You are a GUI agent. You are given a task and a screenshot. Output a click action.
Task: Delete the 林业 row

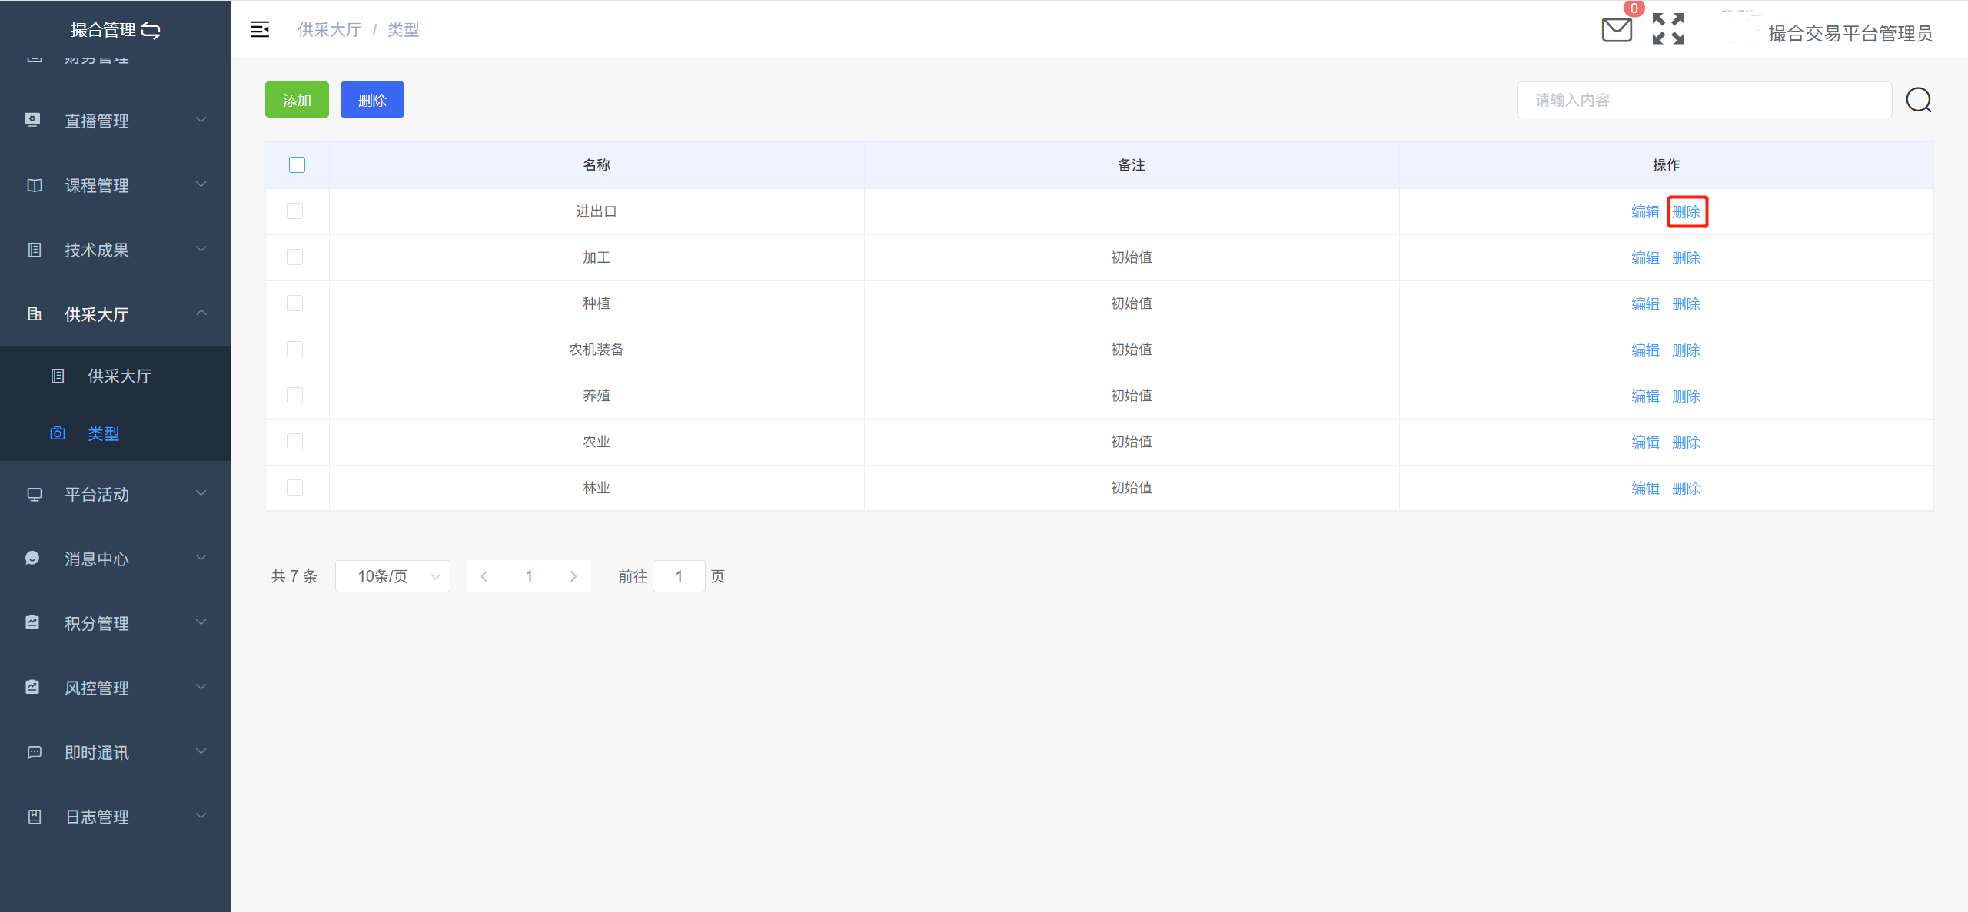[1686, 488]
